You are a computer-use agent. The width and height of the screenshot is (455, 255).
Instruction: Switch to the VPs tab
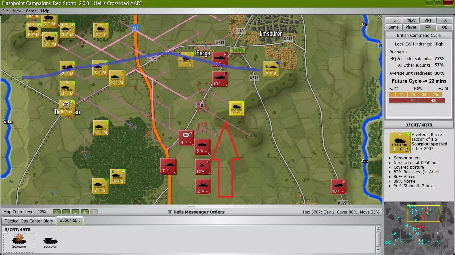(x=428, y=20)
